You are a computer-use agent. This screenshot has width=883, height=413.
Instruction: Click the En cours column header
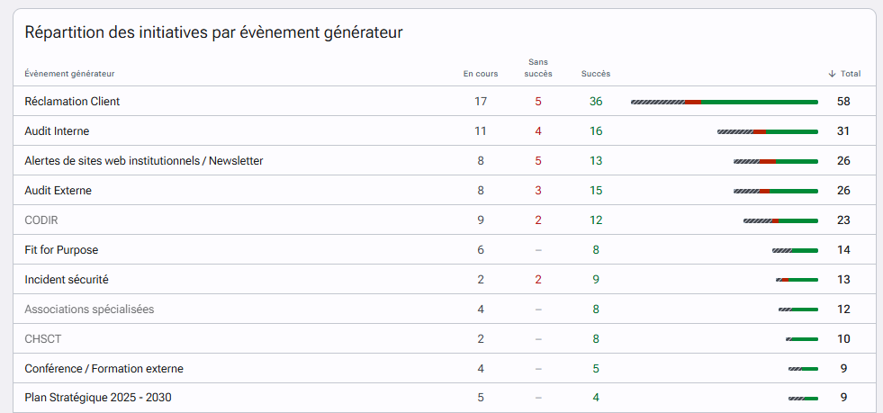[x=481, y=74]
